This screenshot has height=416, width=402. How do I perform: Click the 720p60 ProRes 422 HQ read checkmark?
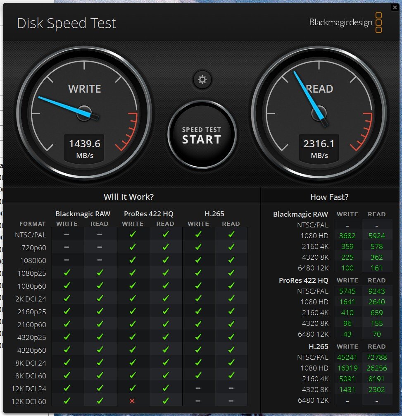(166, 247)
